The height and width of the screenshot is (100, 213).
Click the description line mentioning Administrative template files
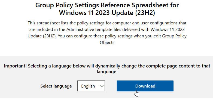107,30
